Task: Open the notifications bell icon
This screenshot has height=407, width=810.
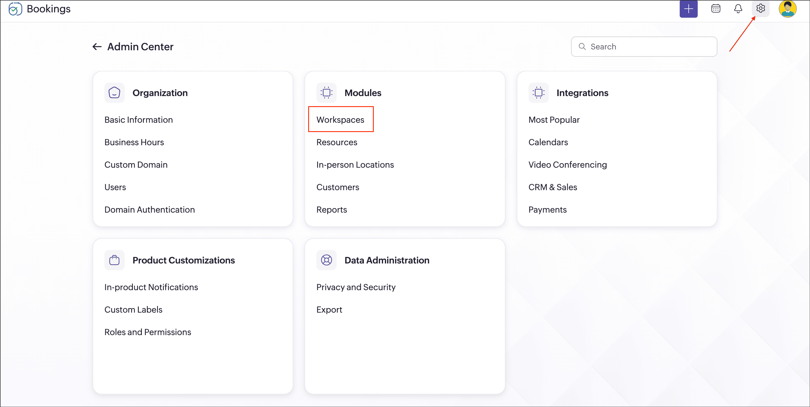Action: tap(738, 8)
